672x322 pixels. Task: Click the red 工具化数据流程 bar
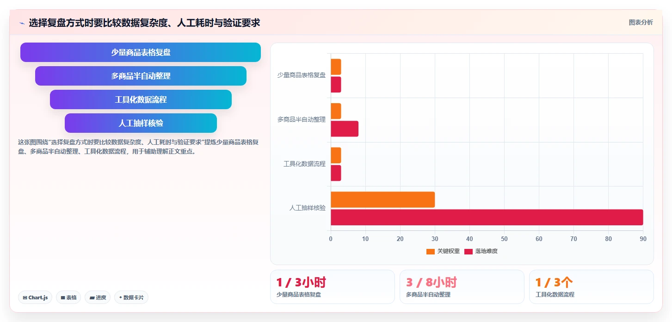click(336, 173)
